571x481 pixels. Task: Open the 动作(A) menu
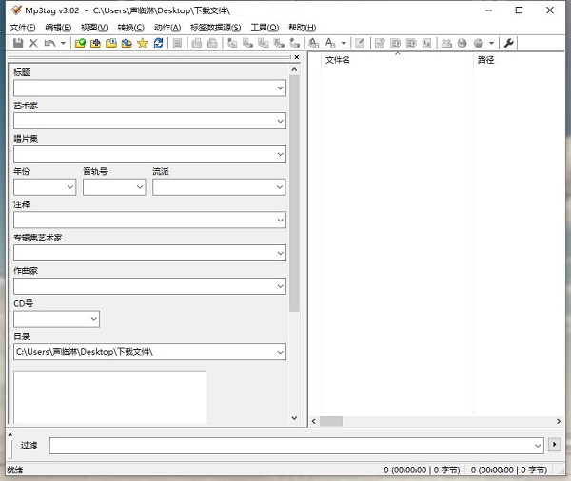[x=167, y=28]
